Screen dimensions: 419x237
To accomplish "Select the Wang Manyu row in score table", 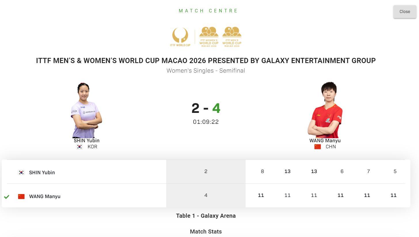I will pyautogui.click(x=45, y=196).
